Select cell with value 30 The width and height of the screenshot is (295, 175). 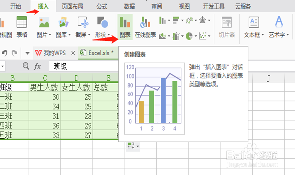click(x=45, y=97)
